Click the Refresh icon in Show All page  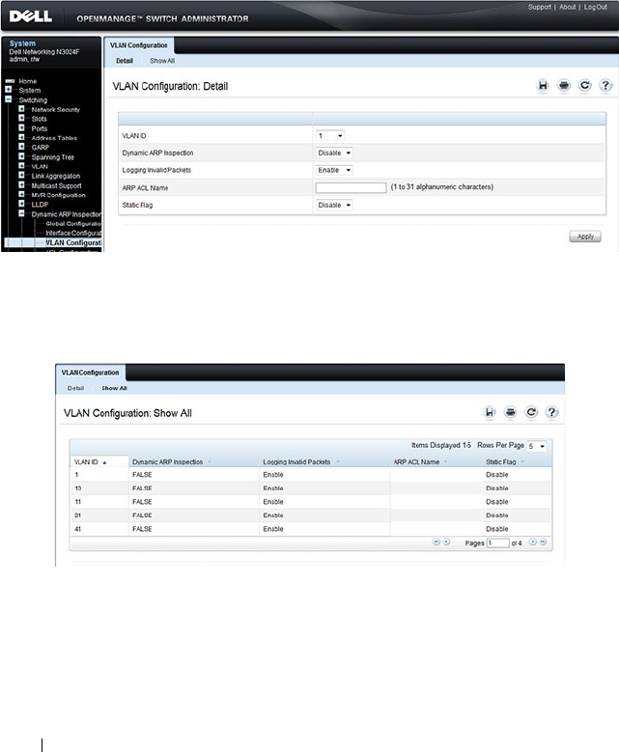coord(531,412)
